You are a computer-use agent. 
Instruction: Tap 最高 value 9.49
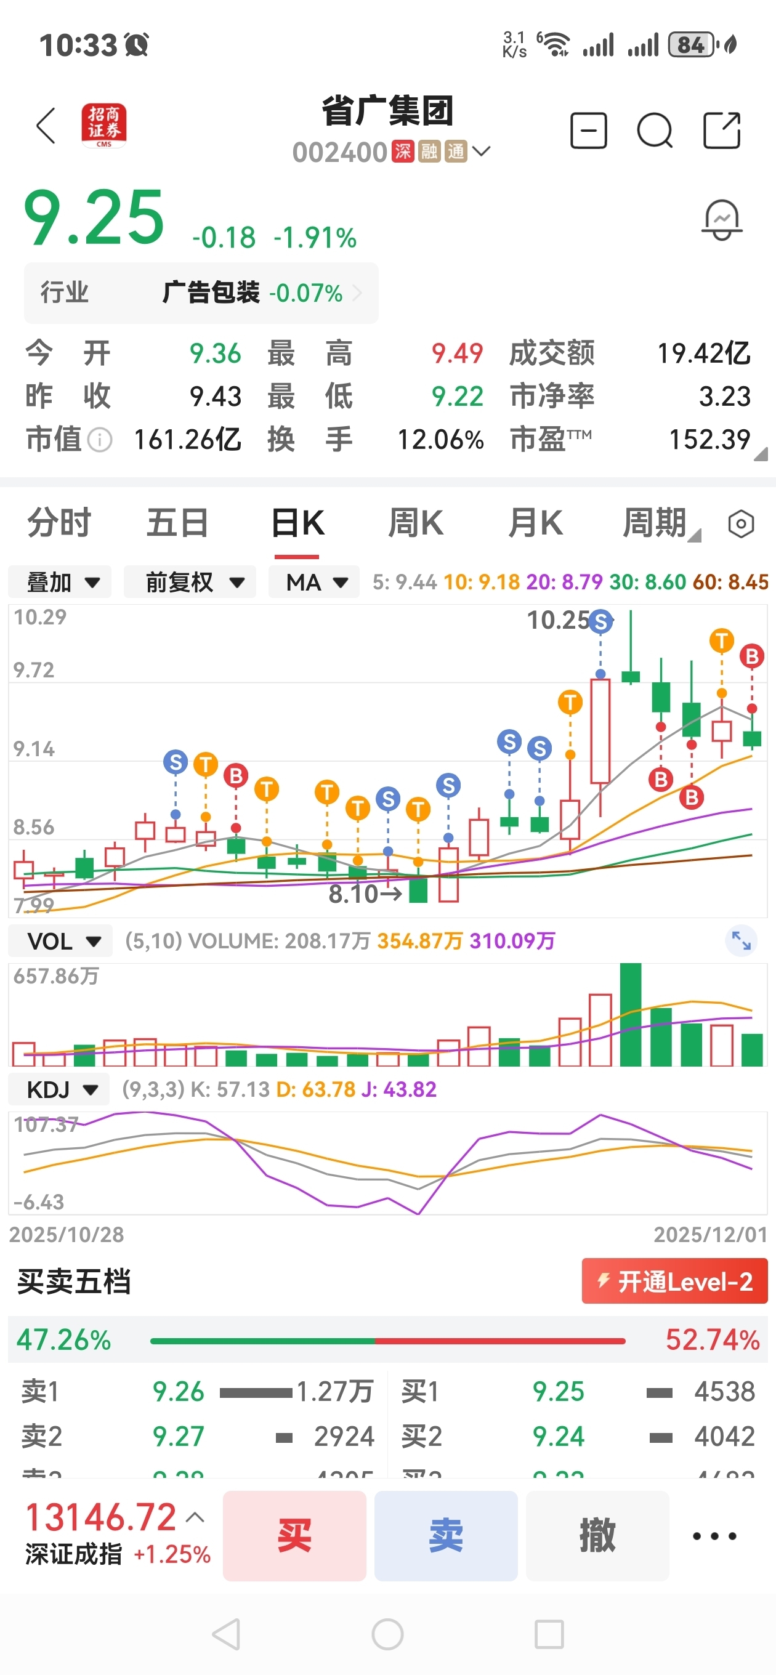(457, 353)
